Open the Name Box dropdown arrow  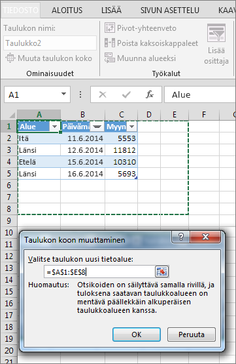click(63, 94)
